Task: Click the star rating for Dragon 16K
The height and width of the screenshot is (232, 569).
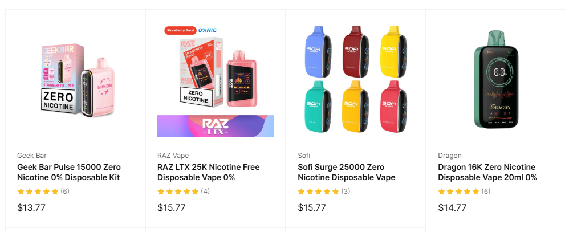Action: (x=464, y=192)
